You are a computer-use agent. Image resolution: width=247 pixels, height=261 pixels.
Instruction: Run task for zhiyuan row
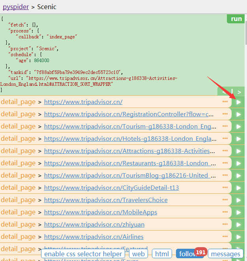pyautogui.click(x=239, y=225)
